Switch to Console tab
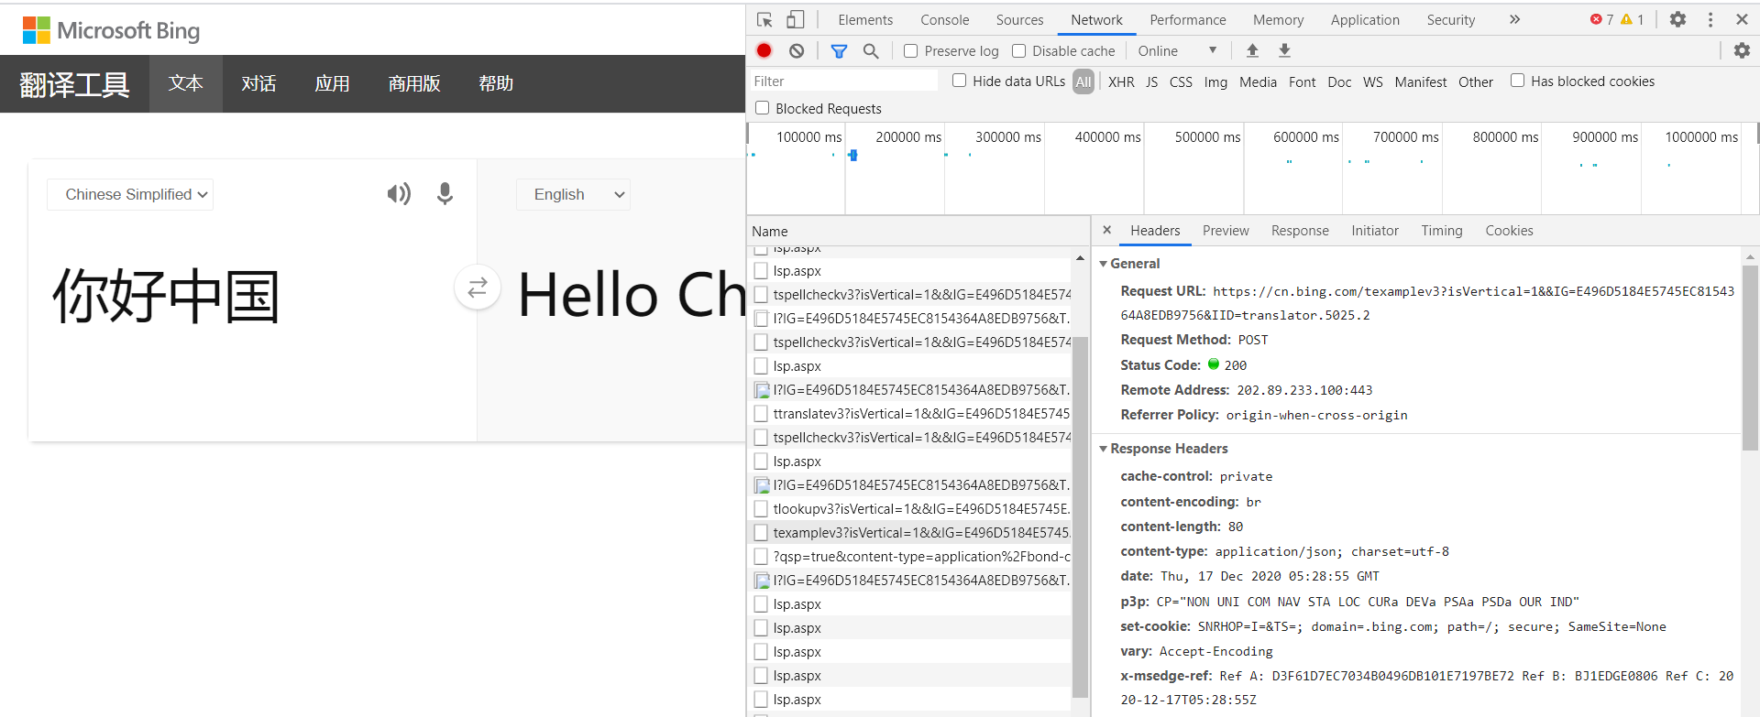Screen dimensions: 1760x717 945,20
